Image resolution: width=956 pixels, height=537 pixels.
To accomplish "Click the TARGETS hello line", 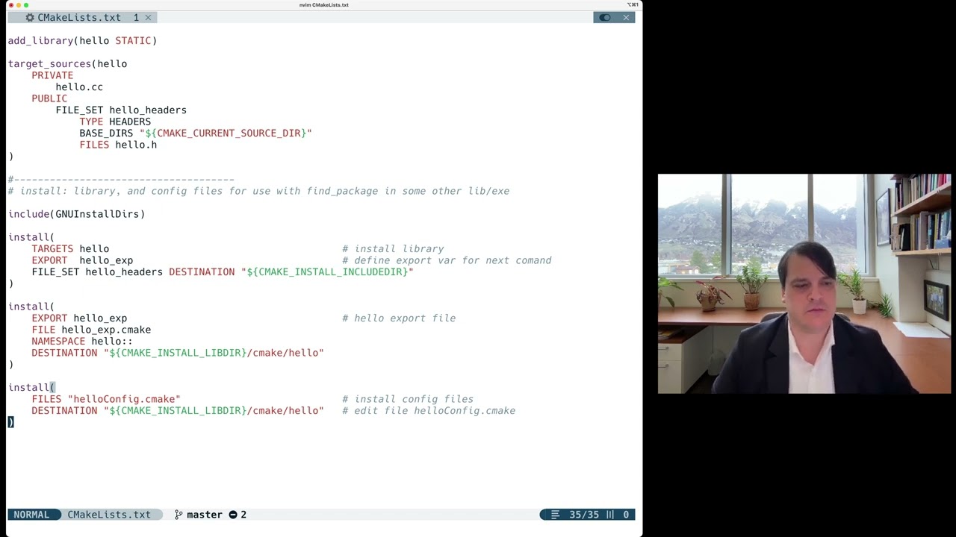I will (70, 248).
